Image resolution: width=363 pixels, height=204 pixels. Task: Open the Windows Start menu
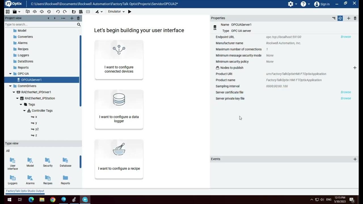point(9,199)
